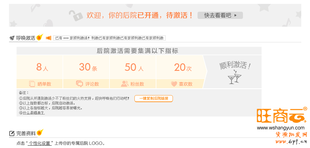
Task: Click the 30条 comment count indicator
Action: 88,67
